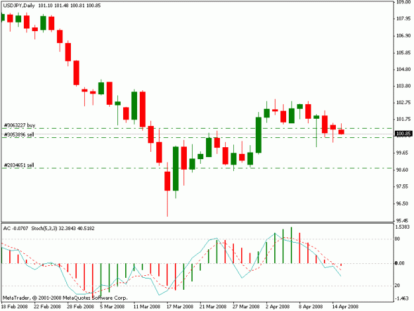Click the 8 Apr 2008 date label
This screenshot has width=414, height=311.
click(311, 306)
